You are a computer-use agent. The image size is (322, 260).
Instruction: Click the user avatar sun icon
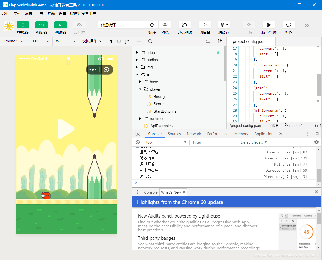point(9,26)
